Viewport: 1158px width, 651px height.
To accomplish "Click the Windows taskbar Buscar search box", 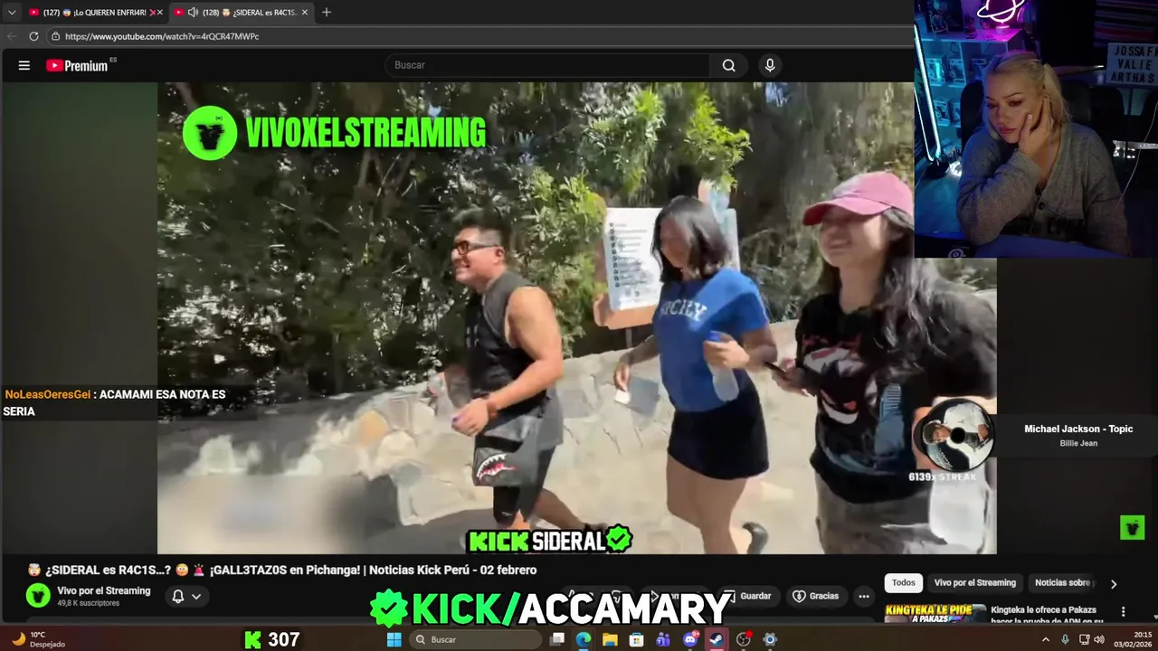I will 475,639.
